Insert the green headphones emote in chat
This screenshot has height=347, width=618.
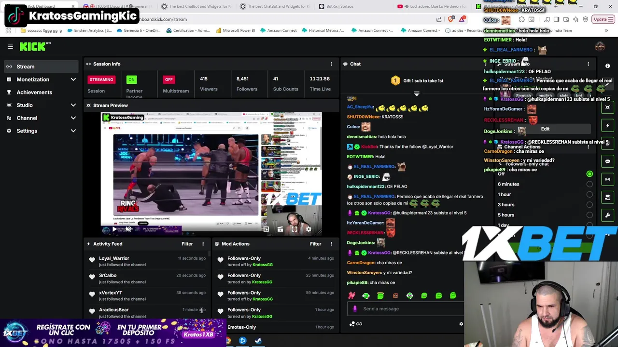(x=366, y=295)
